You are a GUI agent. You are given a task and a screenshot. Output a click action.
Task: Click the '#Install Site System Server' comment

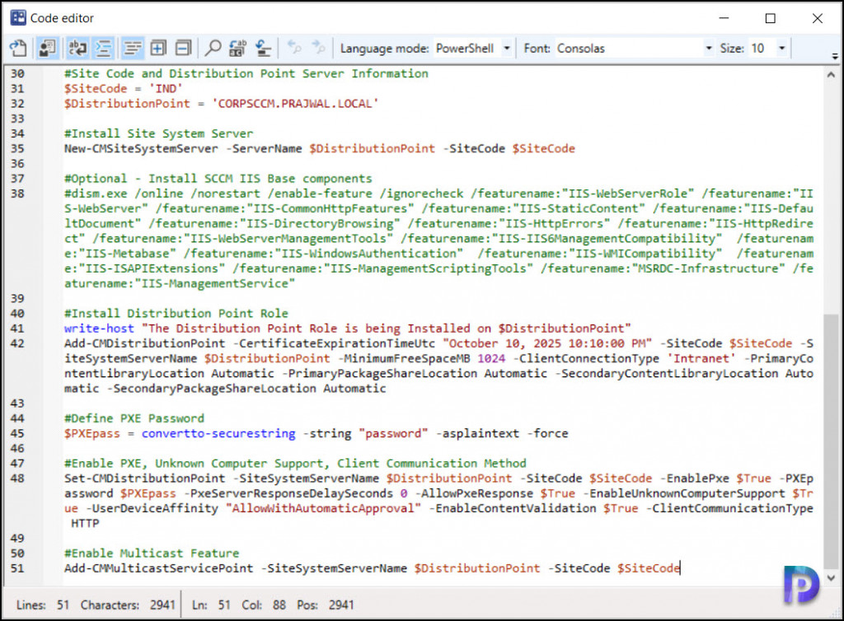coord(159,133)
